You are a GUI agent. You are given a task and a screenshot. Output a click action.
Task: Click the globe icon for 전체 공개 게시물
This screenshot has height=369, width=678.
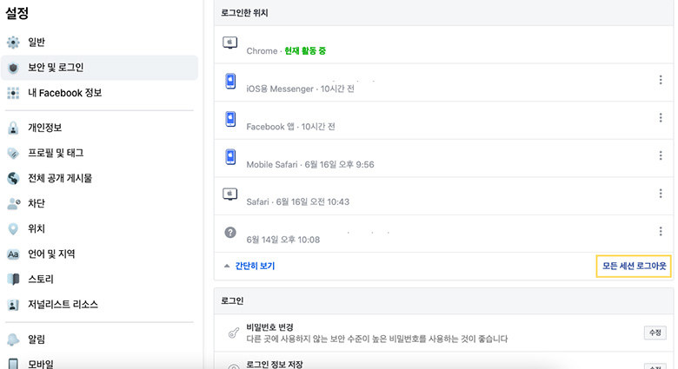[x=13, y=178]
